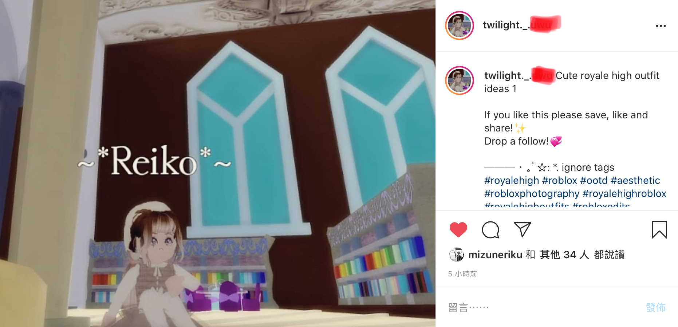
Task: Share the post with the paper plane icon
Action: point(522,229)
